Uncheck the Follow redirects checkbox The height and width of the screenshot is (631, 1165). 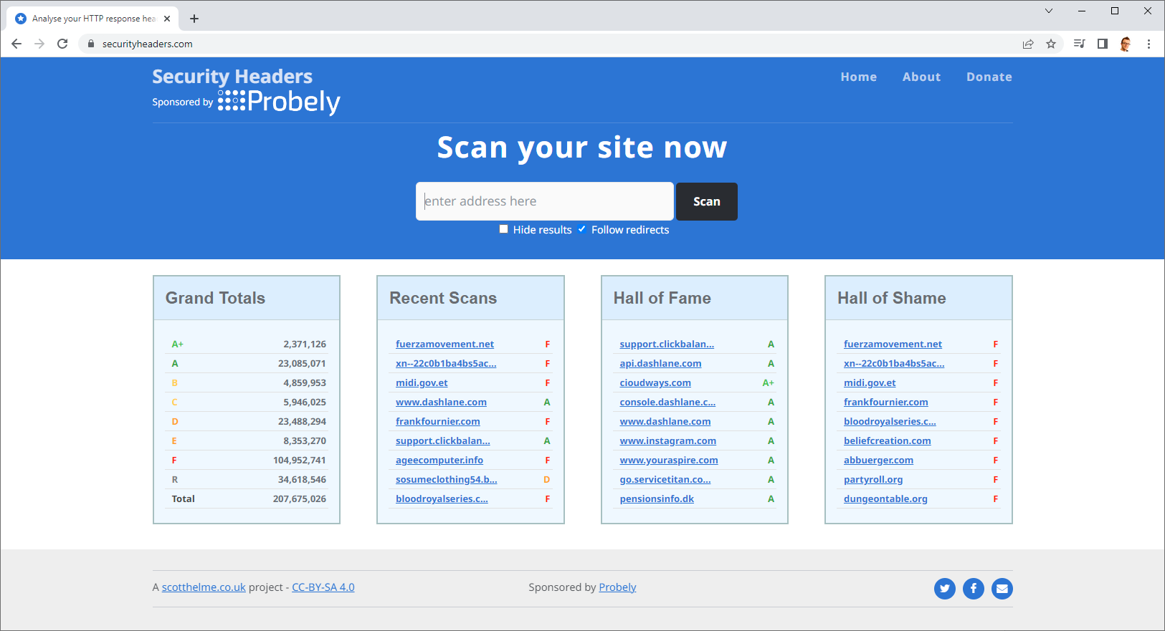(582, 229)
